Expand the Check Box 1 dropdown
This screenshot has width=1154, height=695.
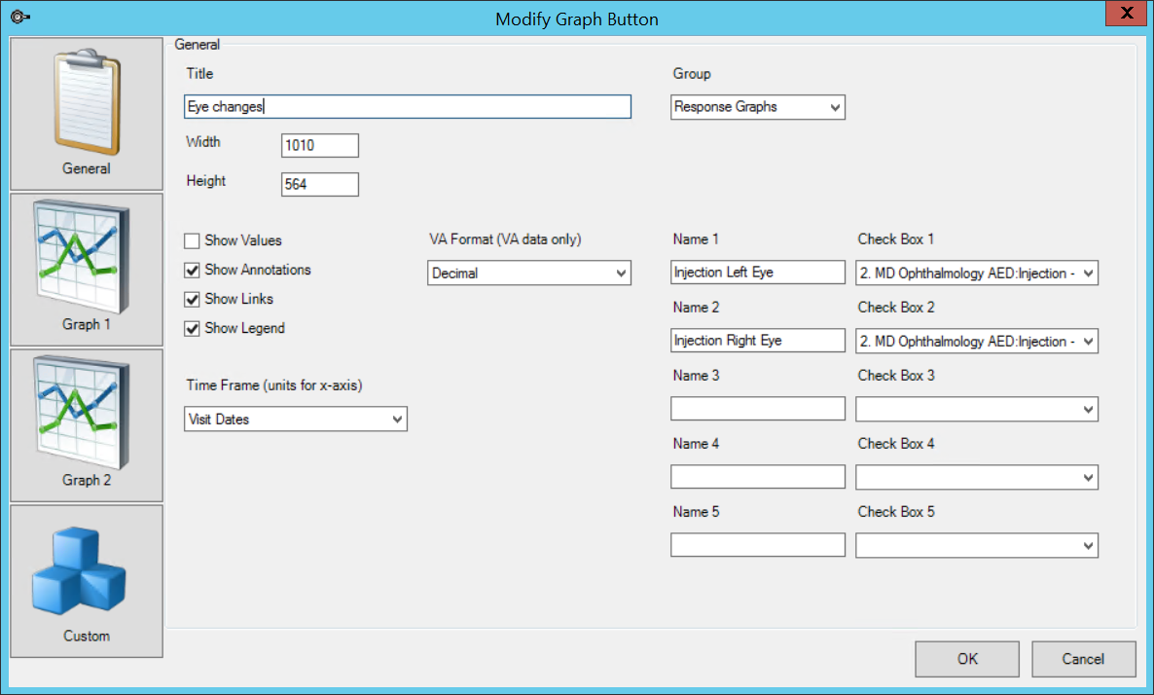(x=977, y=274)
